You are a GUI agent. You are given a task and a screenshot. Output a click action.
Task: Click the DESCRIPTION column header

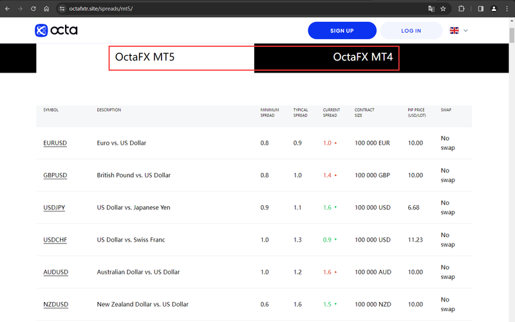point(109,110)
